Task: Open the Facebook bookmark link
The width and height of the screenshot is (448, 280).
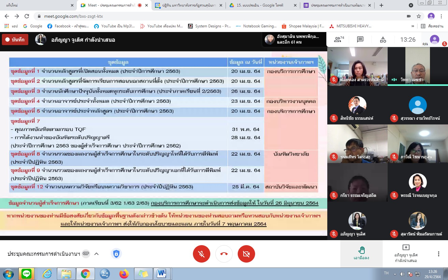Action: (x=68, y=26)
